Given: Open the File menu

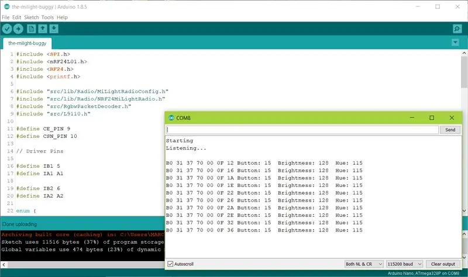Looking at the screenshot, I should point(5,18).
